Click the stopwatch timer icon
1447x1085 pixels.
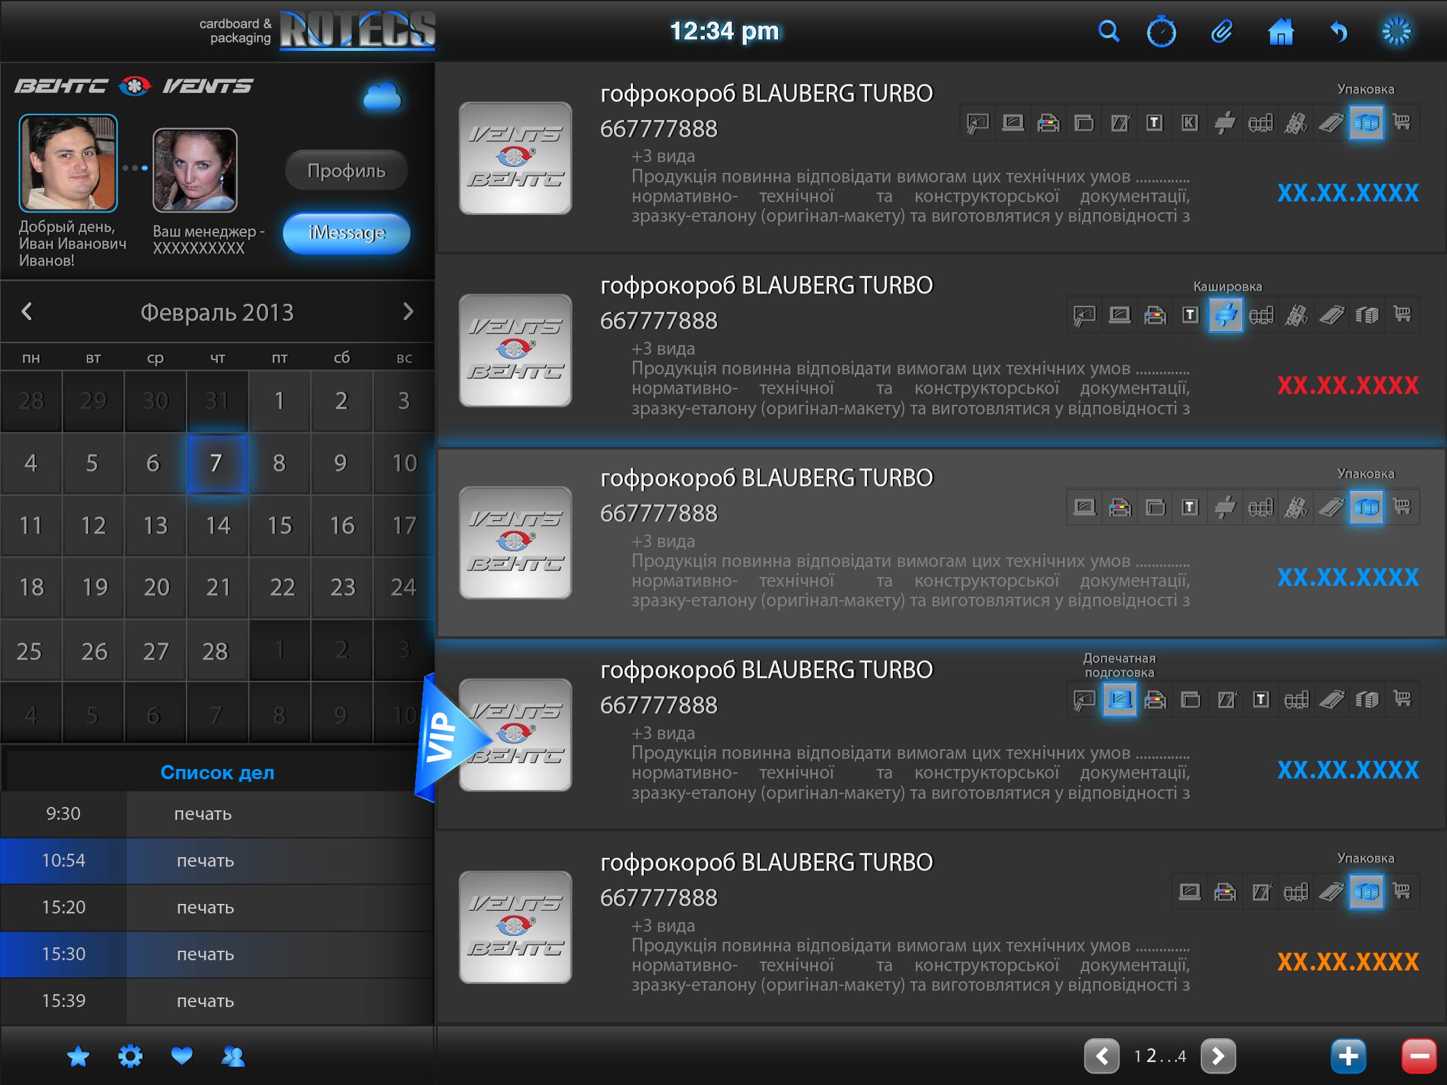pos(1161,31)
